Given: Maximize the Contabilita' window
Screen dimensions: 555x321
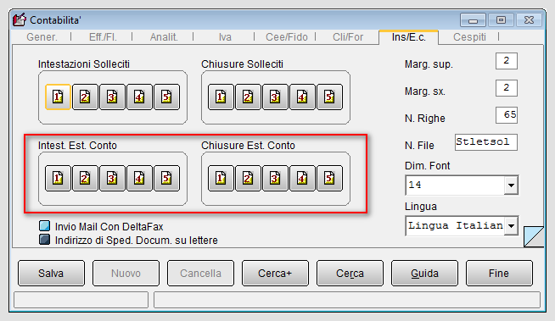Looking at the screenshot, I should [x=501, y=20].
